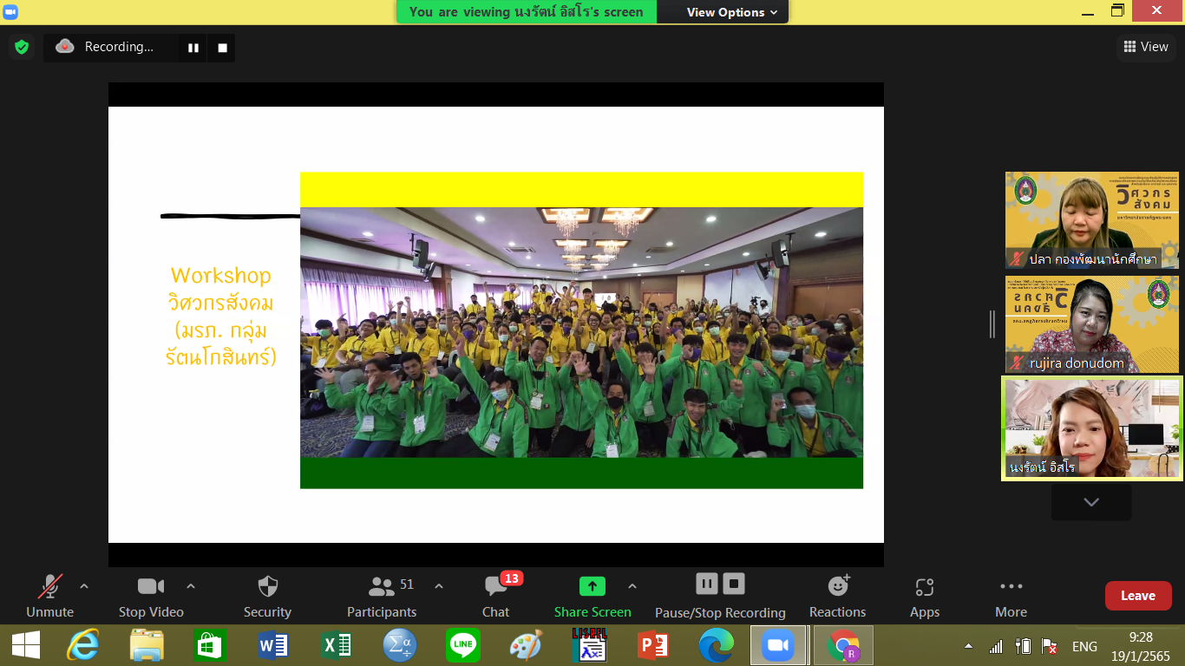1185x666 pixels.
Task: Open Microsoft Store from taskbar
Action: (x=210, y=645)
